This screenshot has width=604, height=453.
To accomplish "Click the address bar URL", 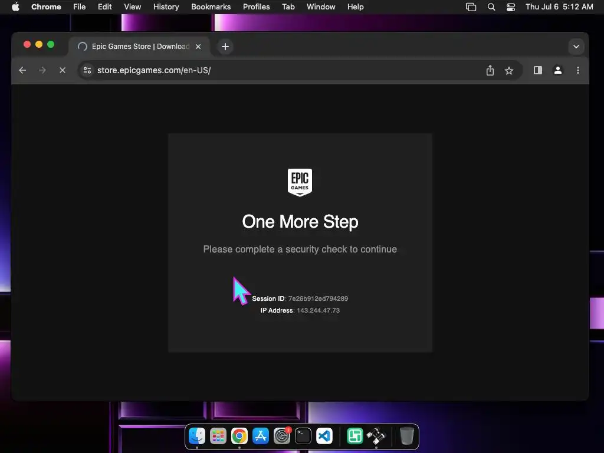I will 154,70.
